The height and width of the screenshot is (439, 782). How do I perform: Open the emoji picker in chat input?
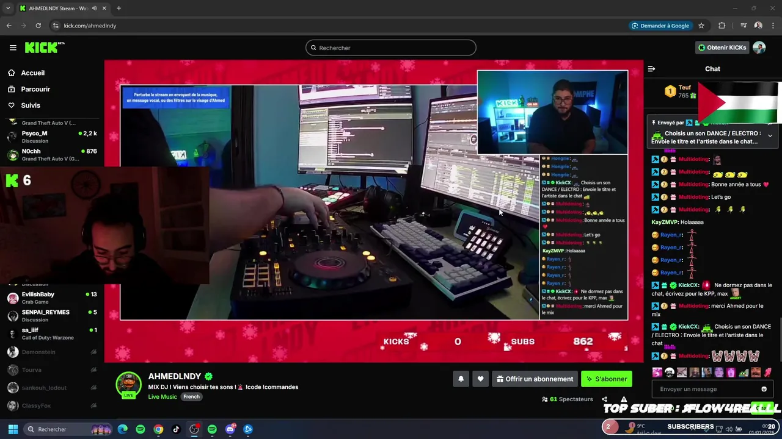tap(764, 389)
